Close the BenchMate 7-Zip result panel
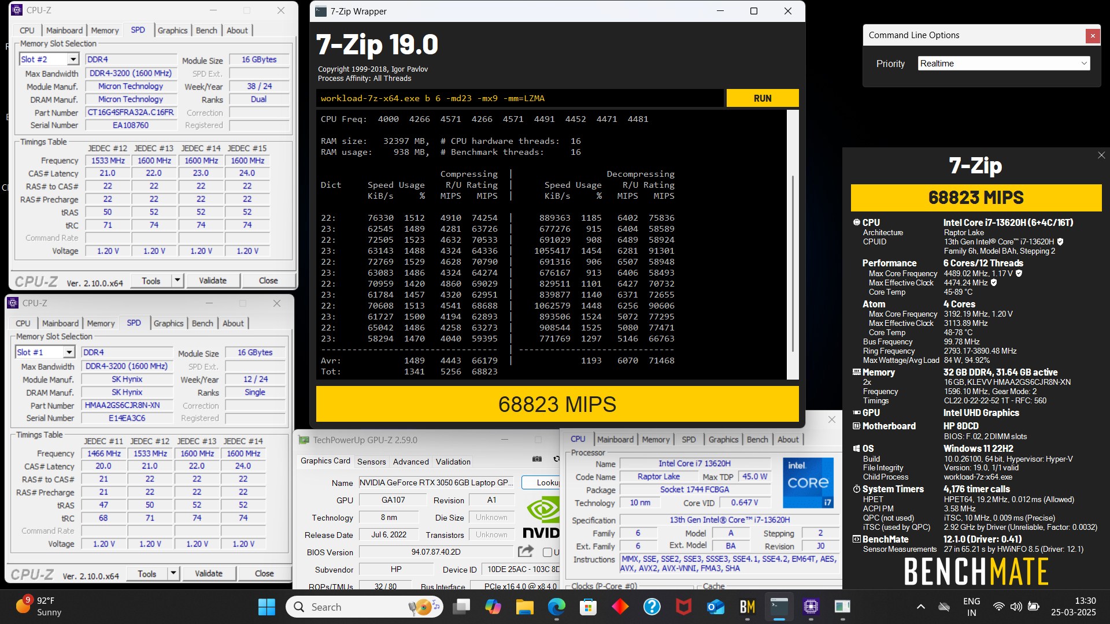Image resolution: width=1110 pixels, height=624 pixels. [1101, 155]
